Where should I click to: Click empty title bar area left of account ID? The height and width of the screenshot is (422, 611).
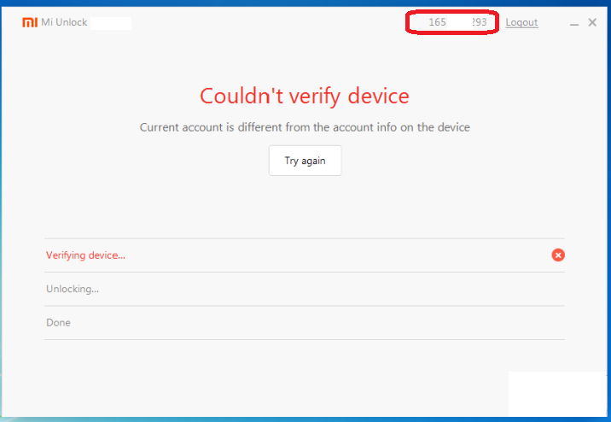[x=273, y=23]
